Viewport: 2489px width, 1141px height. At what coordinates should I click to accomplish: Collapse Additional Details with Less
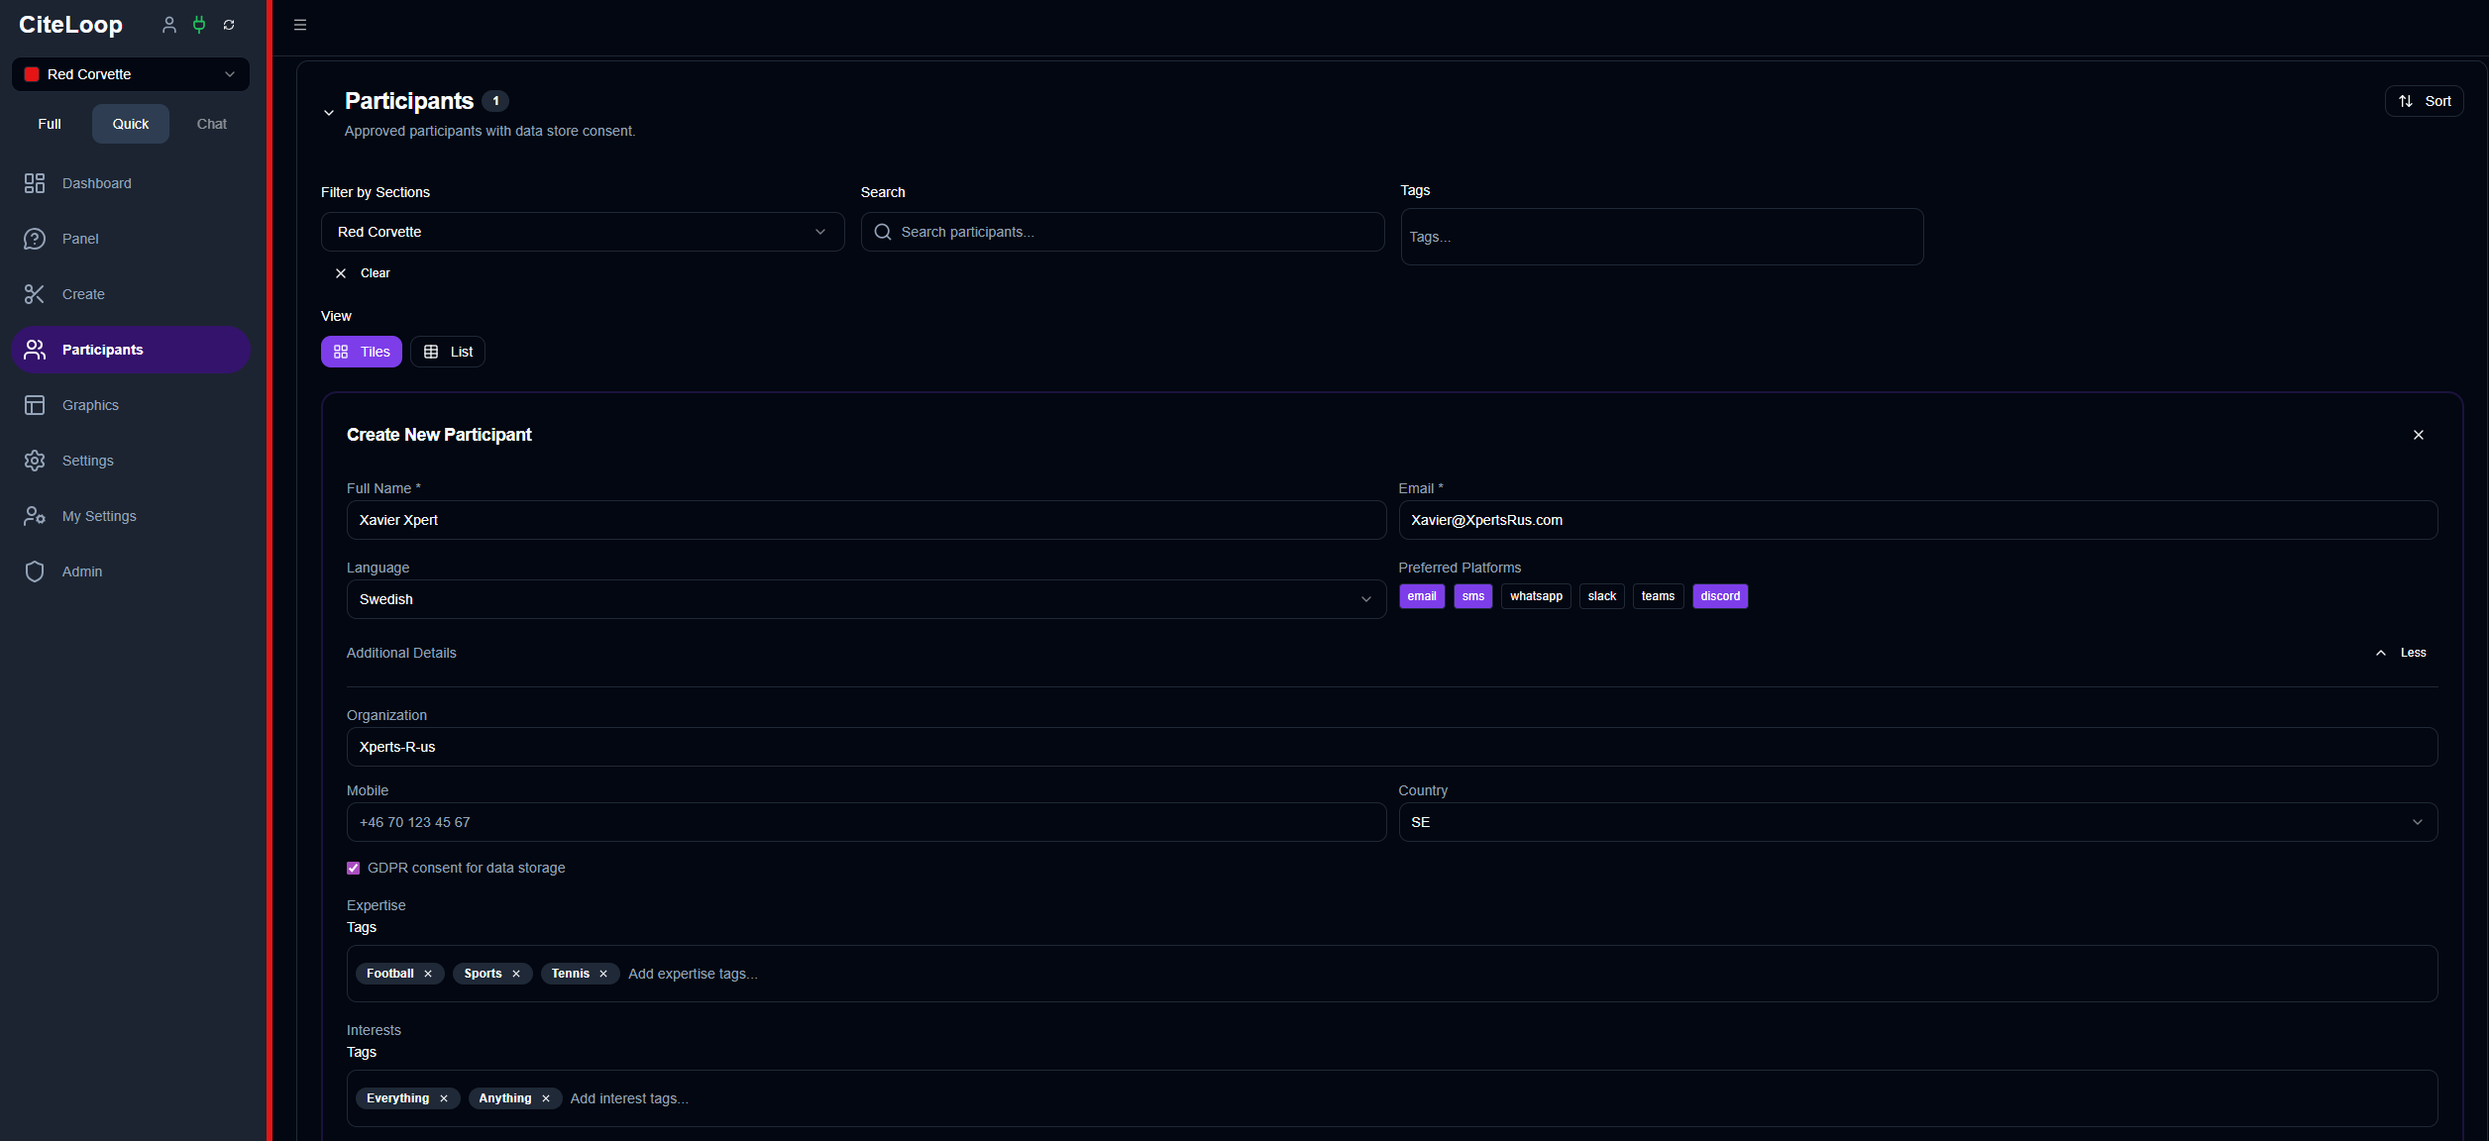pyautogui.click(x=2401, y=653)
